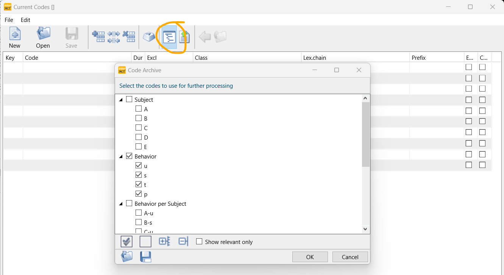Screen dimensions: 504x275
Task: Click the code list's scroll-up arrow
Action: click(365, 98)
